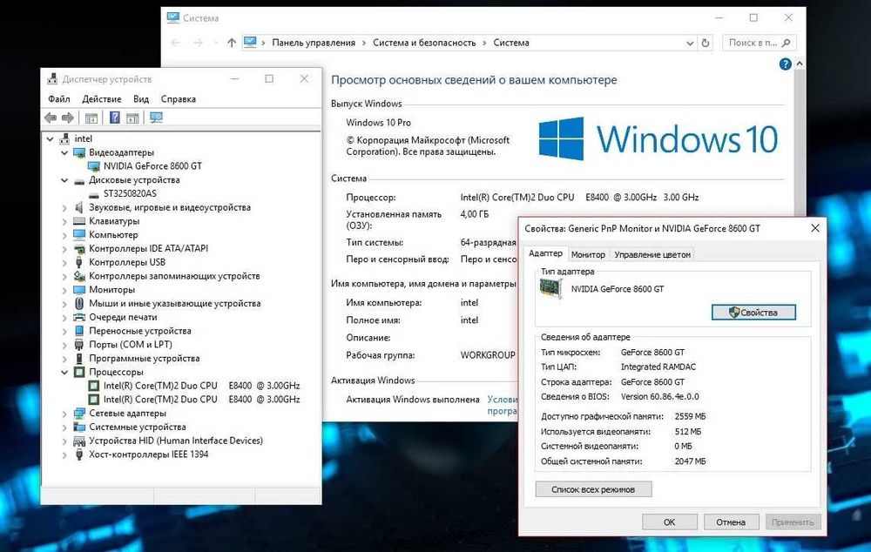Click the Sound, game and video devices icon

79,207
